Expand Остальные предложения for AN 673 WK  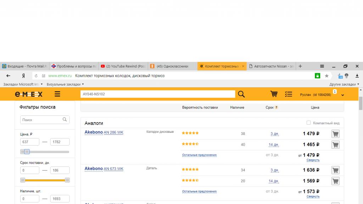point(199,191)
